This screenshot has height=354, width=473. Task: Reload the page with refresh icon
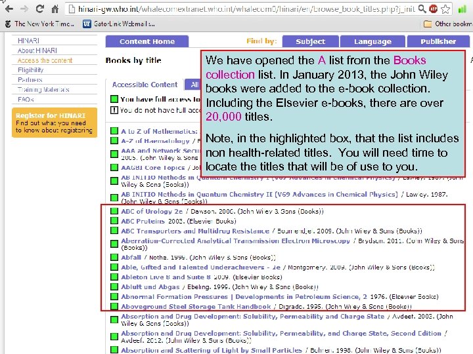click(x=39, y=9)
